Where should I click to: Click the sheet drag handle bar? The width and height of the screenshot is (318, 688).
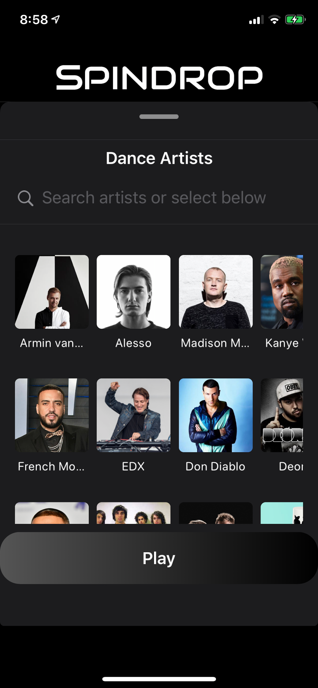pos(159,117)
